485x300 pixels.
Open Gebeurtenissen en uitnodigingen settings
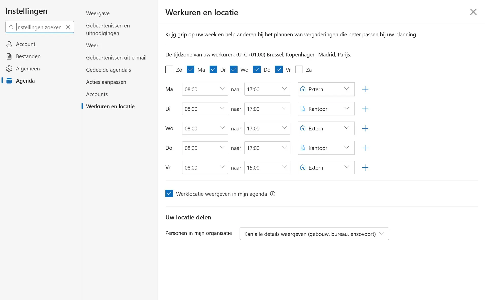pos(108,29)
